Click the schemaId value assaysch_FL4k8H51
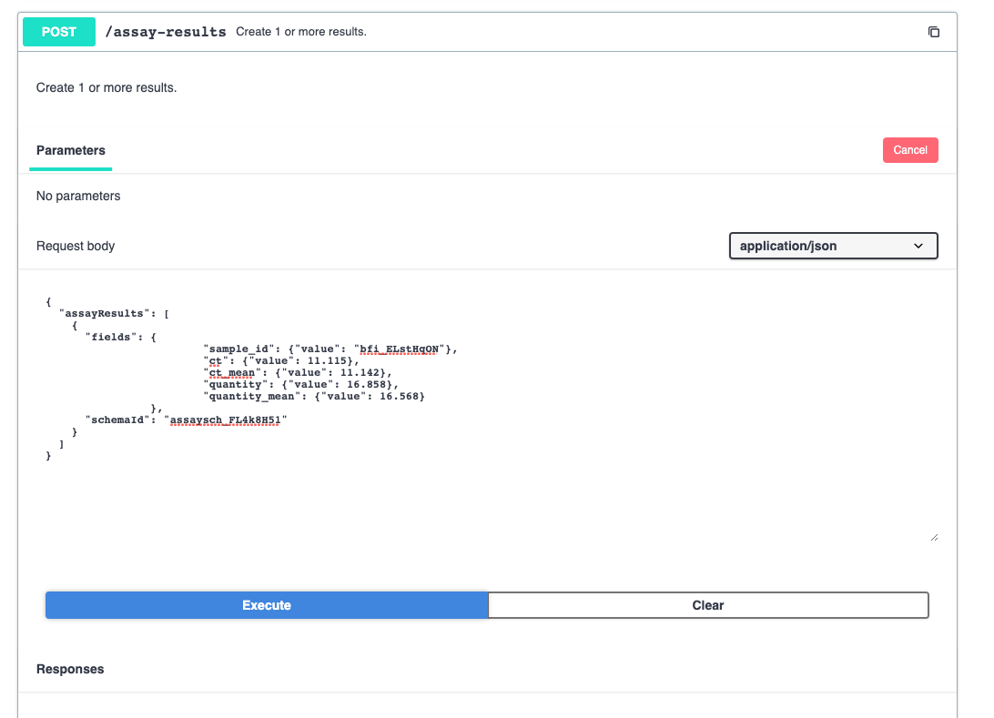994x718 pixels. 225,420
